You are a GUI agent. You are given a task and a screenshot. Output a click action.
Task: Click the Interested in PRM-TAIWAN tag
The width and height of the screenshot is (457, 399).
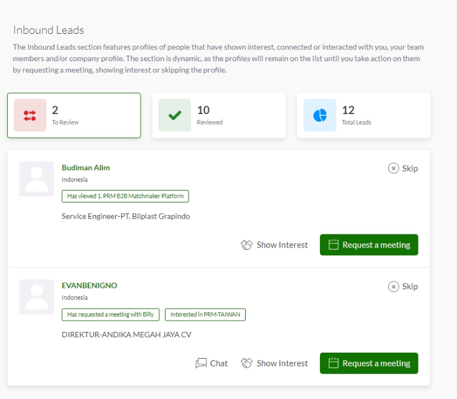205,315
